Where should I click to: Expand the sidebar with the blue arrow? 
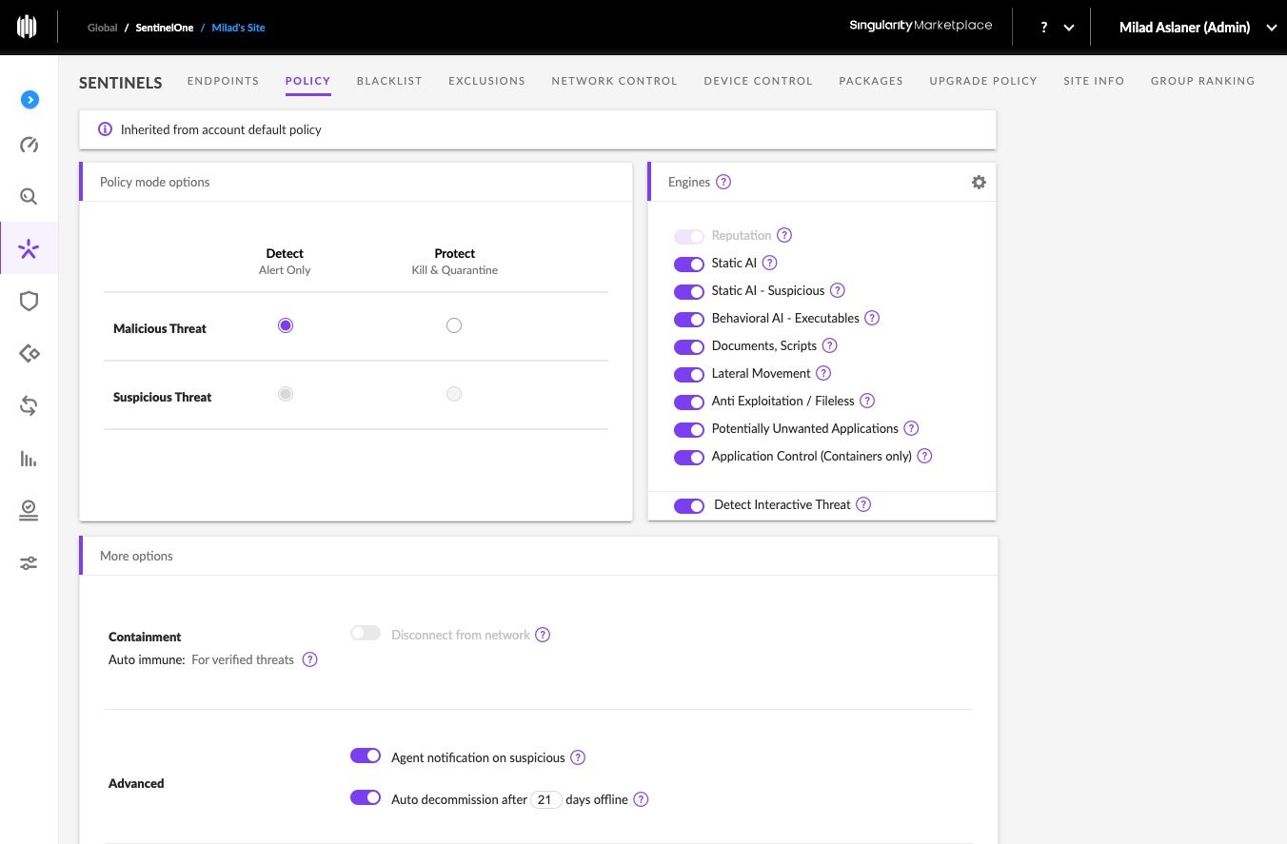pos(30,99)
